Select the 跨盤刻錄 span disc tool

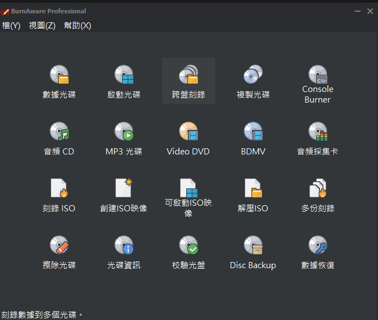point(188,81)
